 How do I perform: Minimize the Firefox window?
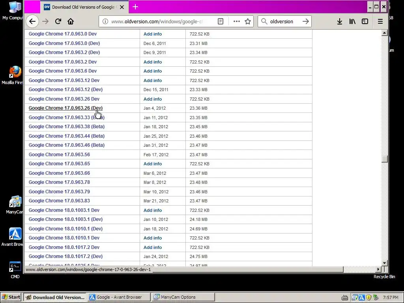click(x=370, y=7)
